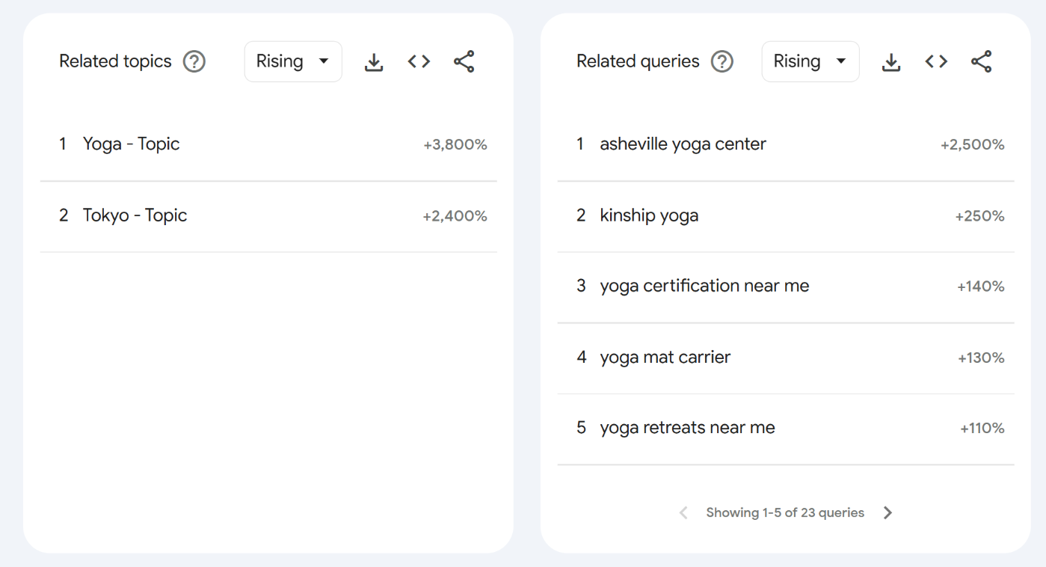Screen dimensions: 1046x567
Task: Click the previous page pagination arrow
Action: coord(683,512)
